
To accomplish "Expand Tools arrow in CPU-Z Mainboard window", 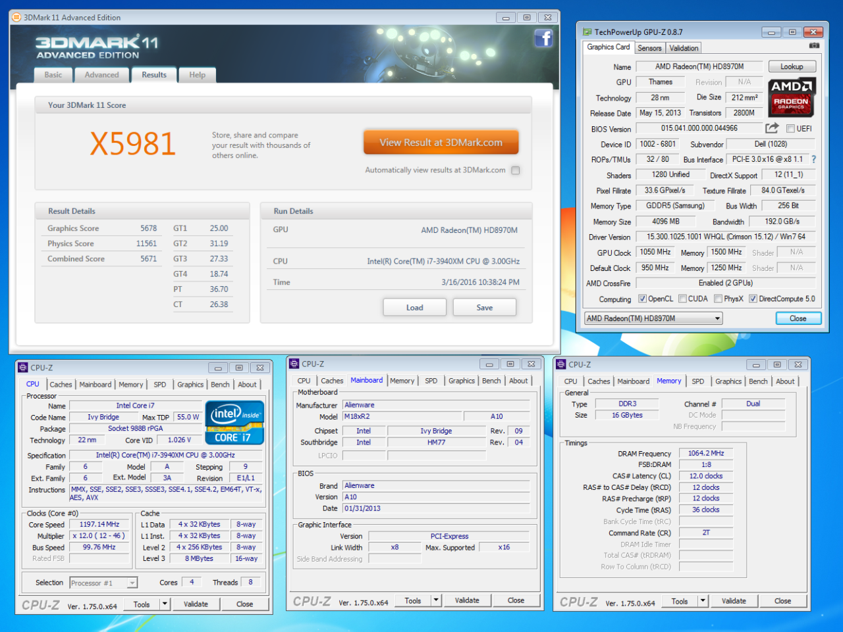I will tap(436, 600).
